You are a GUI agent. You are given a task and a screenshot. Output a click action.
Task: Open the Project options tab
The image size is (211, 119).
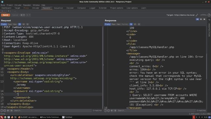point(117,8)
